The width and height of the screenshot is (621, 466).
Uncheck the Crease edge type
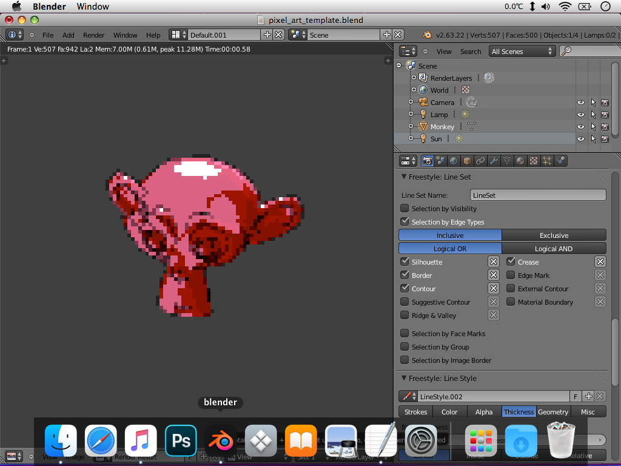click(x=511, y=262)
